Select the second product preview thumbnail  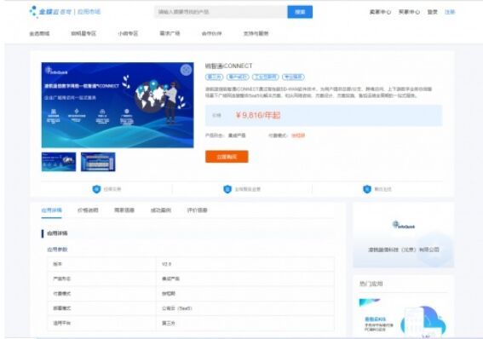tap(98, 162)
